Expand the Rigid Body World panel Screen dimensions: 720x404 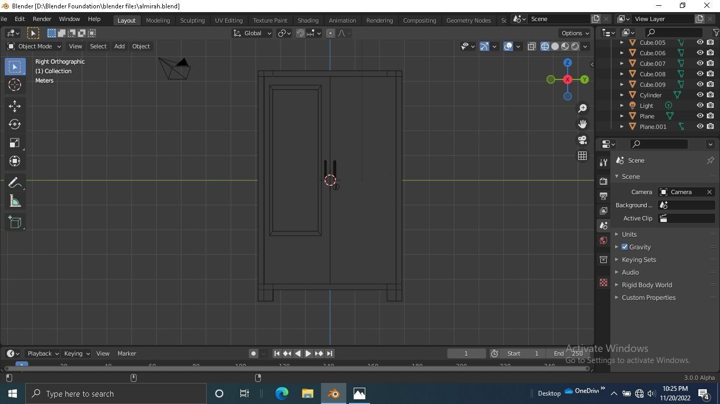647,285
